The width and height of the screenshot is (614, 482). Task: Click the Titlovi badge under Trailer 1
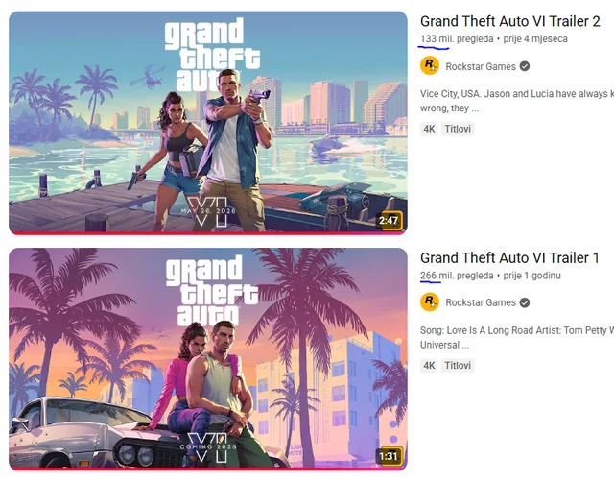[x=458, y=365]
